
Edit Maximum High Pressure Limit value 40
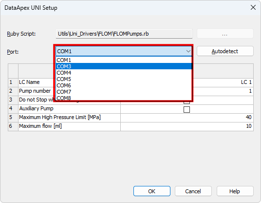tap(248, 117)
